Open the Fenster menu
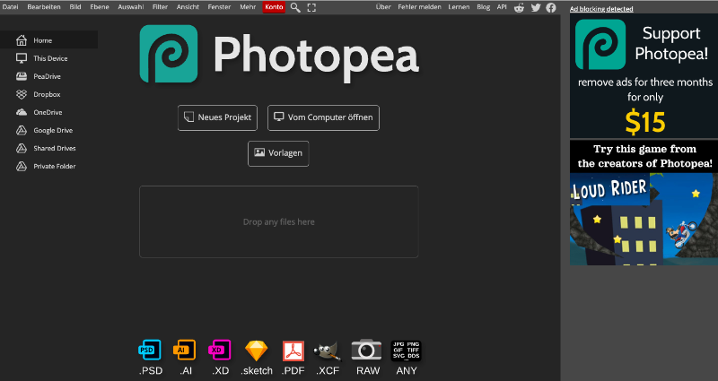This screenshot has height=381, width=718. pyautogui.click(x=219, y=7)
